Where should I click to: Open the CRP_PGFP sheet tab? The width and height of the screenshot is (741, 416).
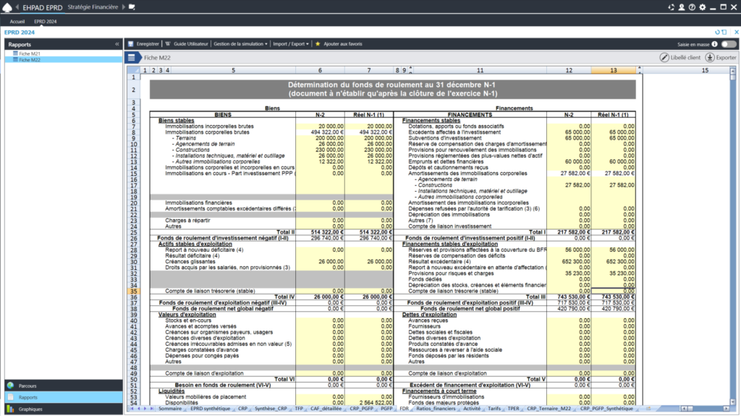coord(362,409)
